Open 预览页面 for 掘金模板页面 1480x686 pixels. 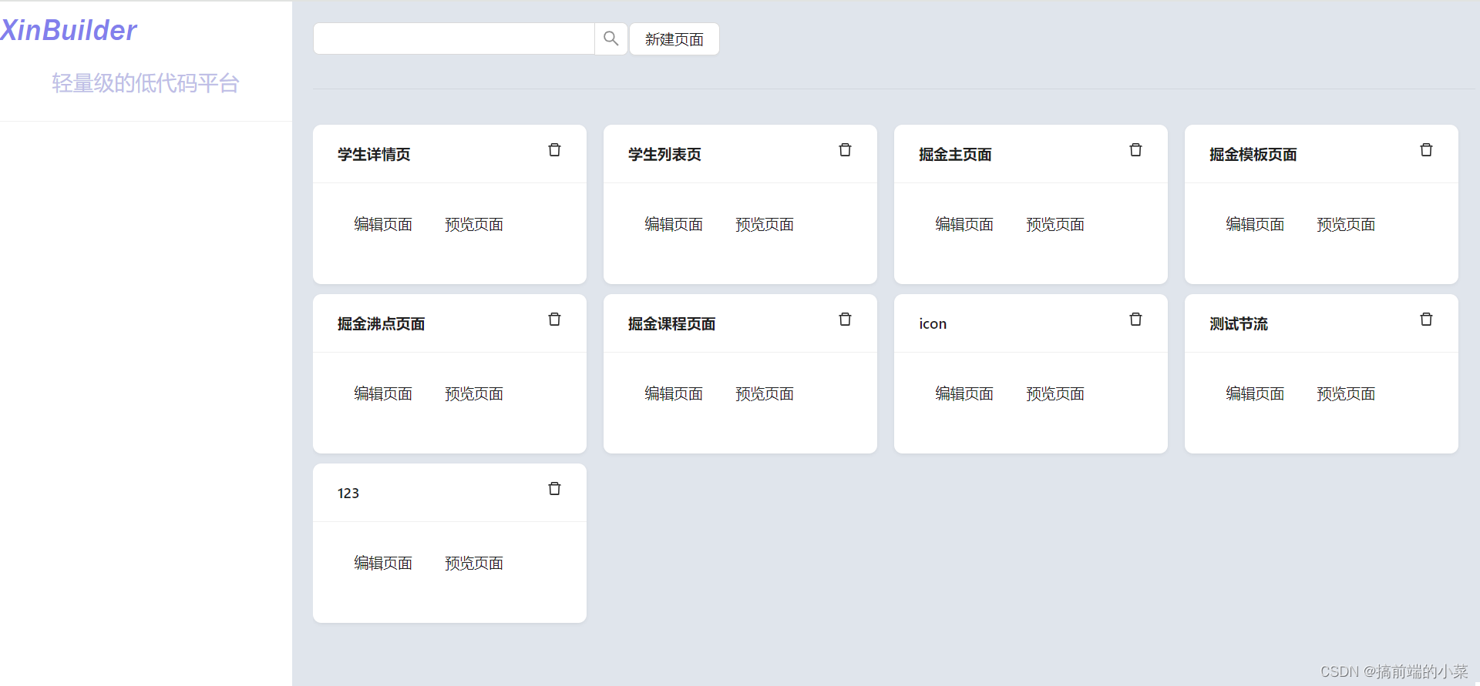click(1346, 224)
